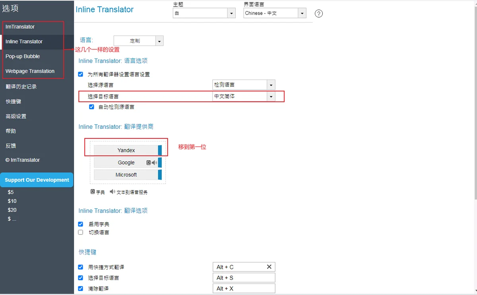Screen dimensions: 477x295
Task: Uncheck 自动检测源语言 checkbox
Action: (92, 107)
